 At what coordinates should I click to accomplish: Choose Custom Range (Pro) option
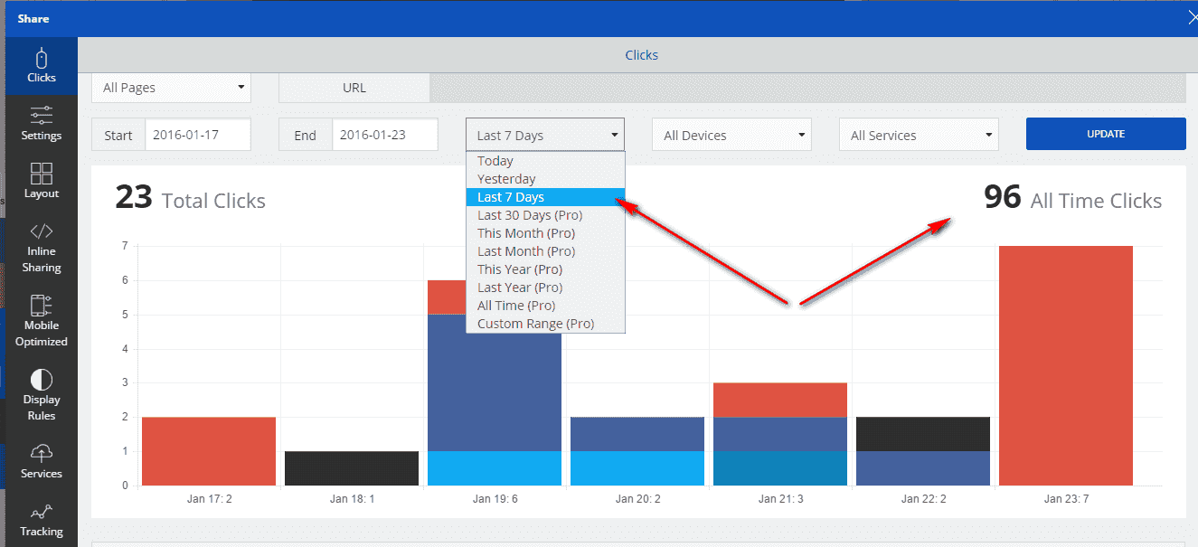point(535,324)
